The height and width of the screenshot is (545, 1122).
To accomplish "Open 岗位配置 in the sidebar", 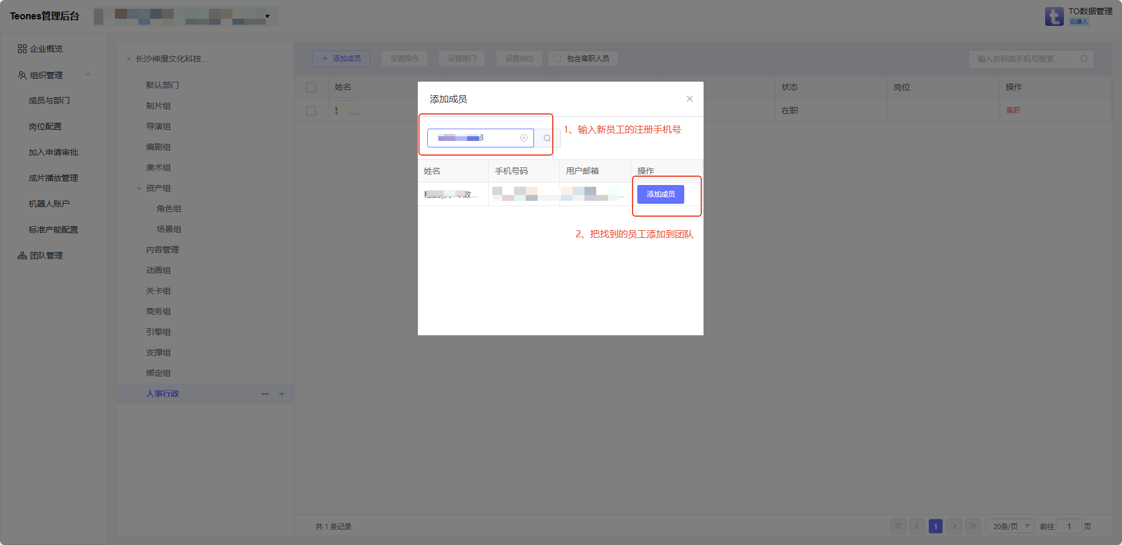I will click(x=45, y=126).
